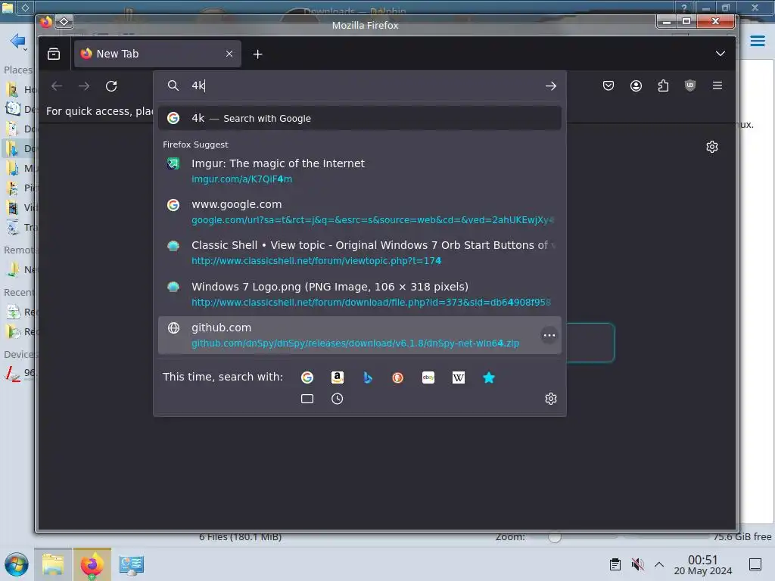Click the show desktop button
This screenshot has width=775, height=581.
pos(755,564)
